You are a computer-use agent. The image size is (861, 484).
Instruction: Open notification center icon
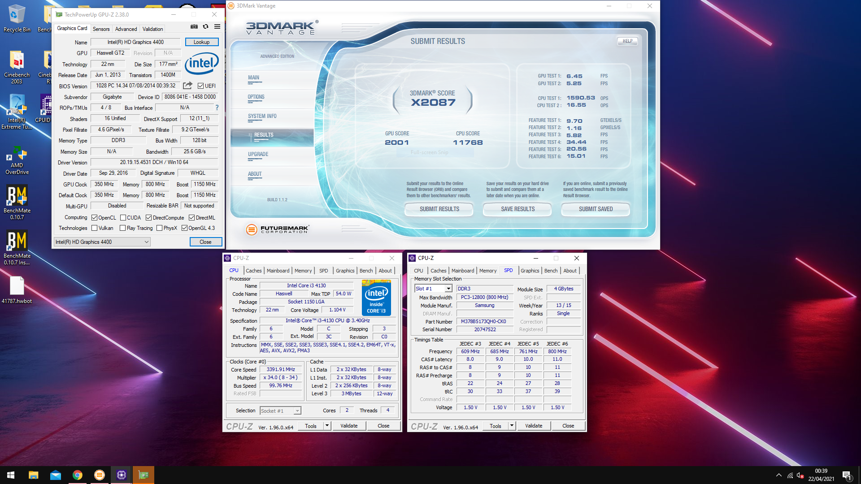tap(846, 475)
